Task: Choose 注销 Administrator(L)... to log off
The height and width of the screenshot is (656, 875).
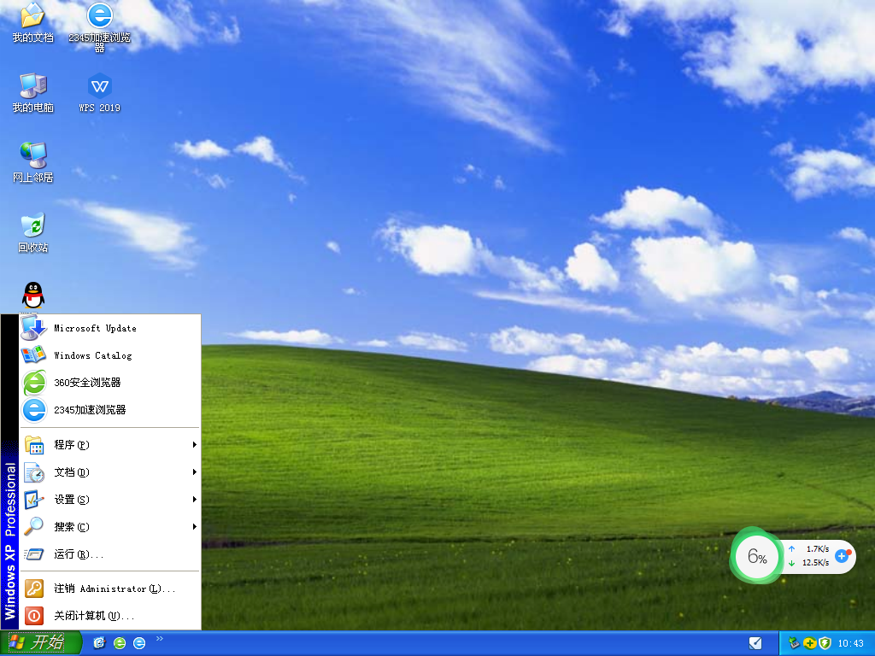Action: pyautogui.click(x=110, y=589)
